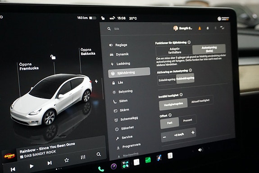Favorite the current station with star

(x=67, y=160)
